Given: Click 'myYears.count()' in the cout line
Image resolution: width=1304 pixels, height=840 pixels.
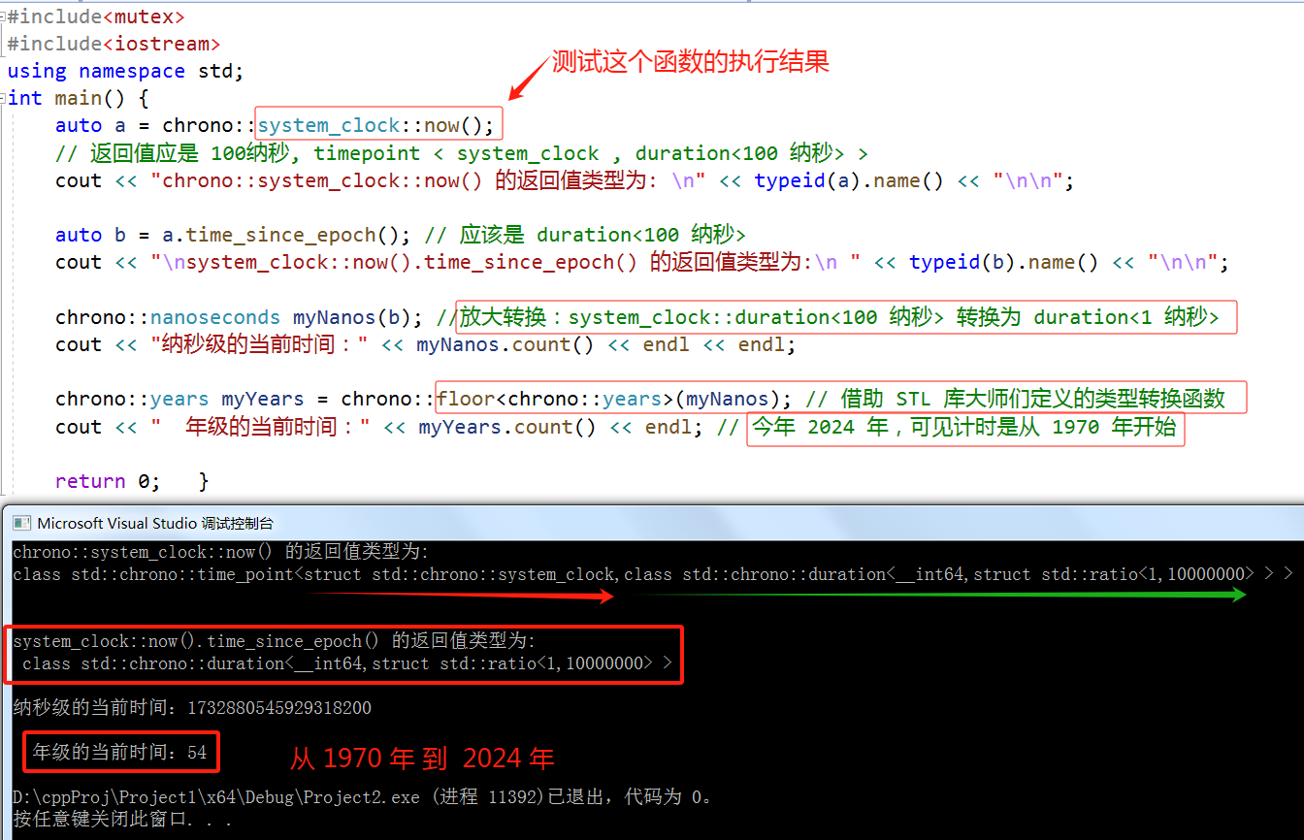Looking at the screenshot, I should tap(506, 427).
